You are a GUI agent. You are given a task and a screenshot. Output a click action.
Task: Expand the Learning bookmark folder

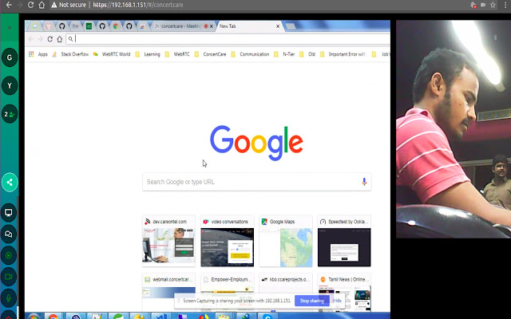click(x=148, y=54)
